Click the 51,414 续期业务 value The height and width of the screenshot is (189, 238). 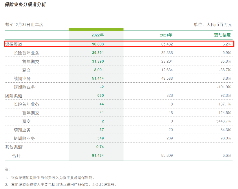point(97,78)
